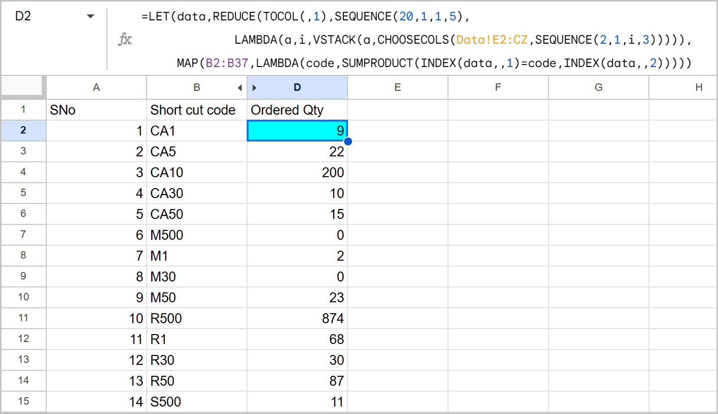Select row 4 header

[23, 172]
